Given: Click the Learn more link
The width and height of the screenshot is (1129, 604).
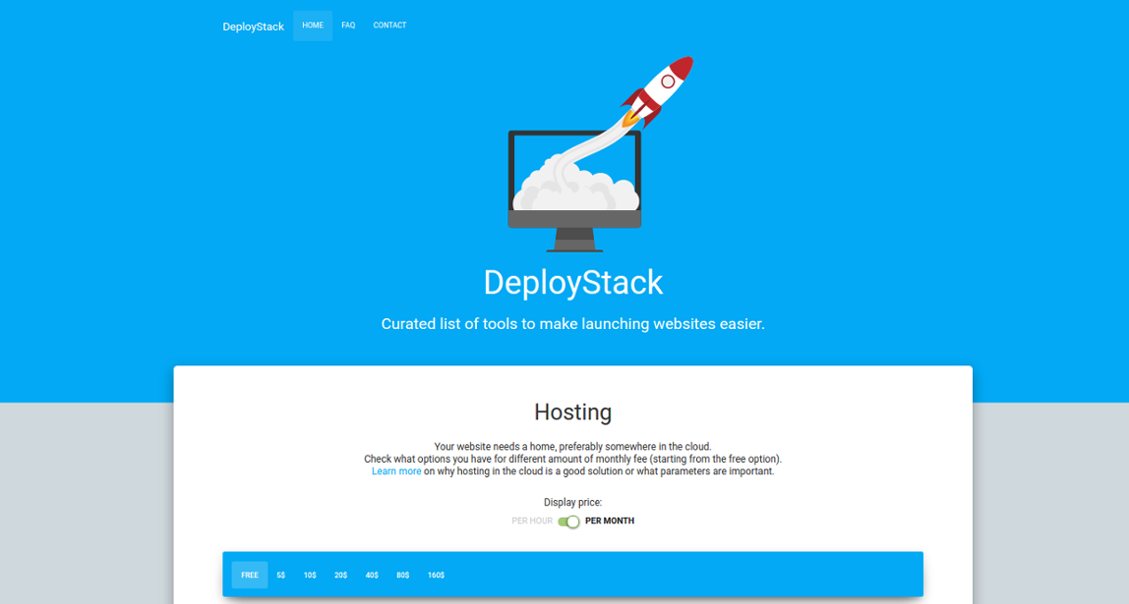Looking at the screenshot, I should (x=396, y=470).
